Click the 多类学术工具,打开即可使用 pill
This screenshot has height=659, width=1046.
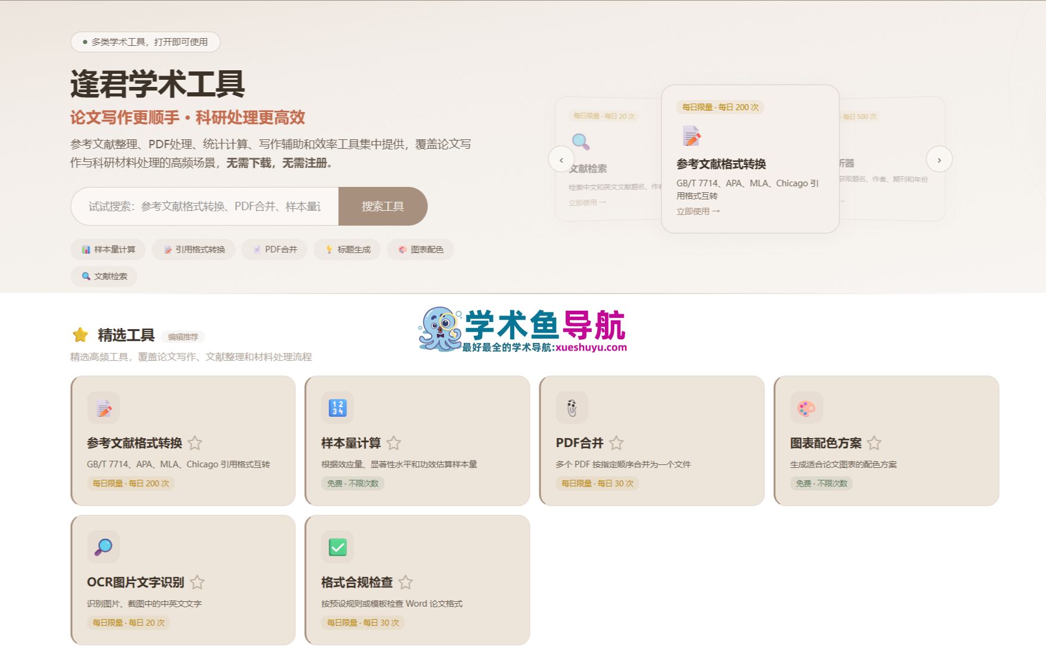click(x=145, y=42)
